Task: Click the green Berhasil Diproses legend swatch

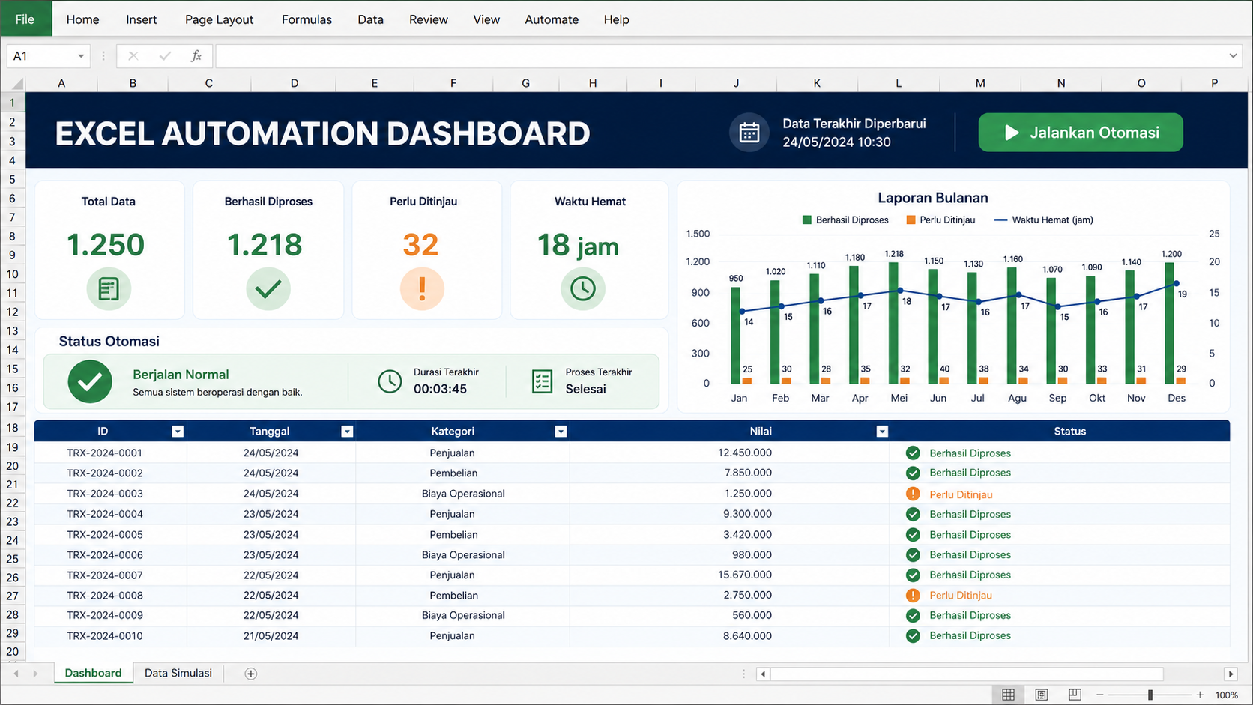Action: 807,220
